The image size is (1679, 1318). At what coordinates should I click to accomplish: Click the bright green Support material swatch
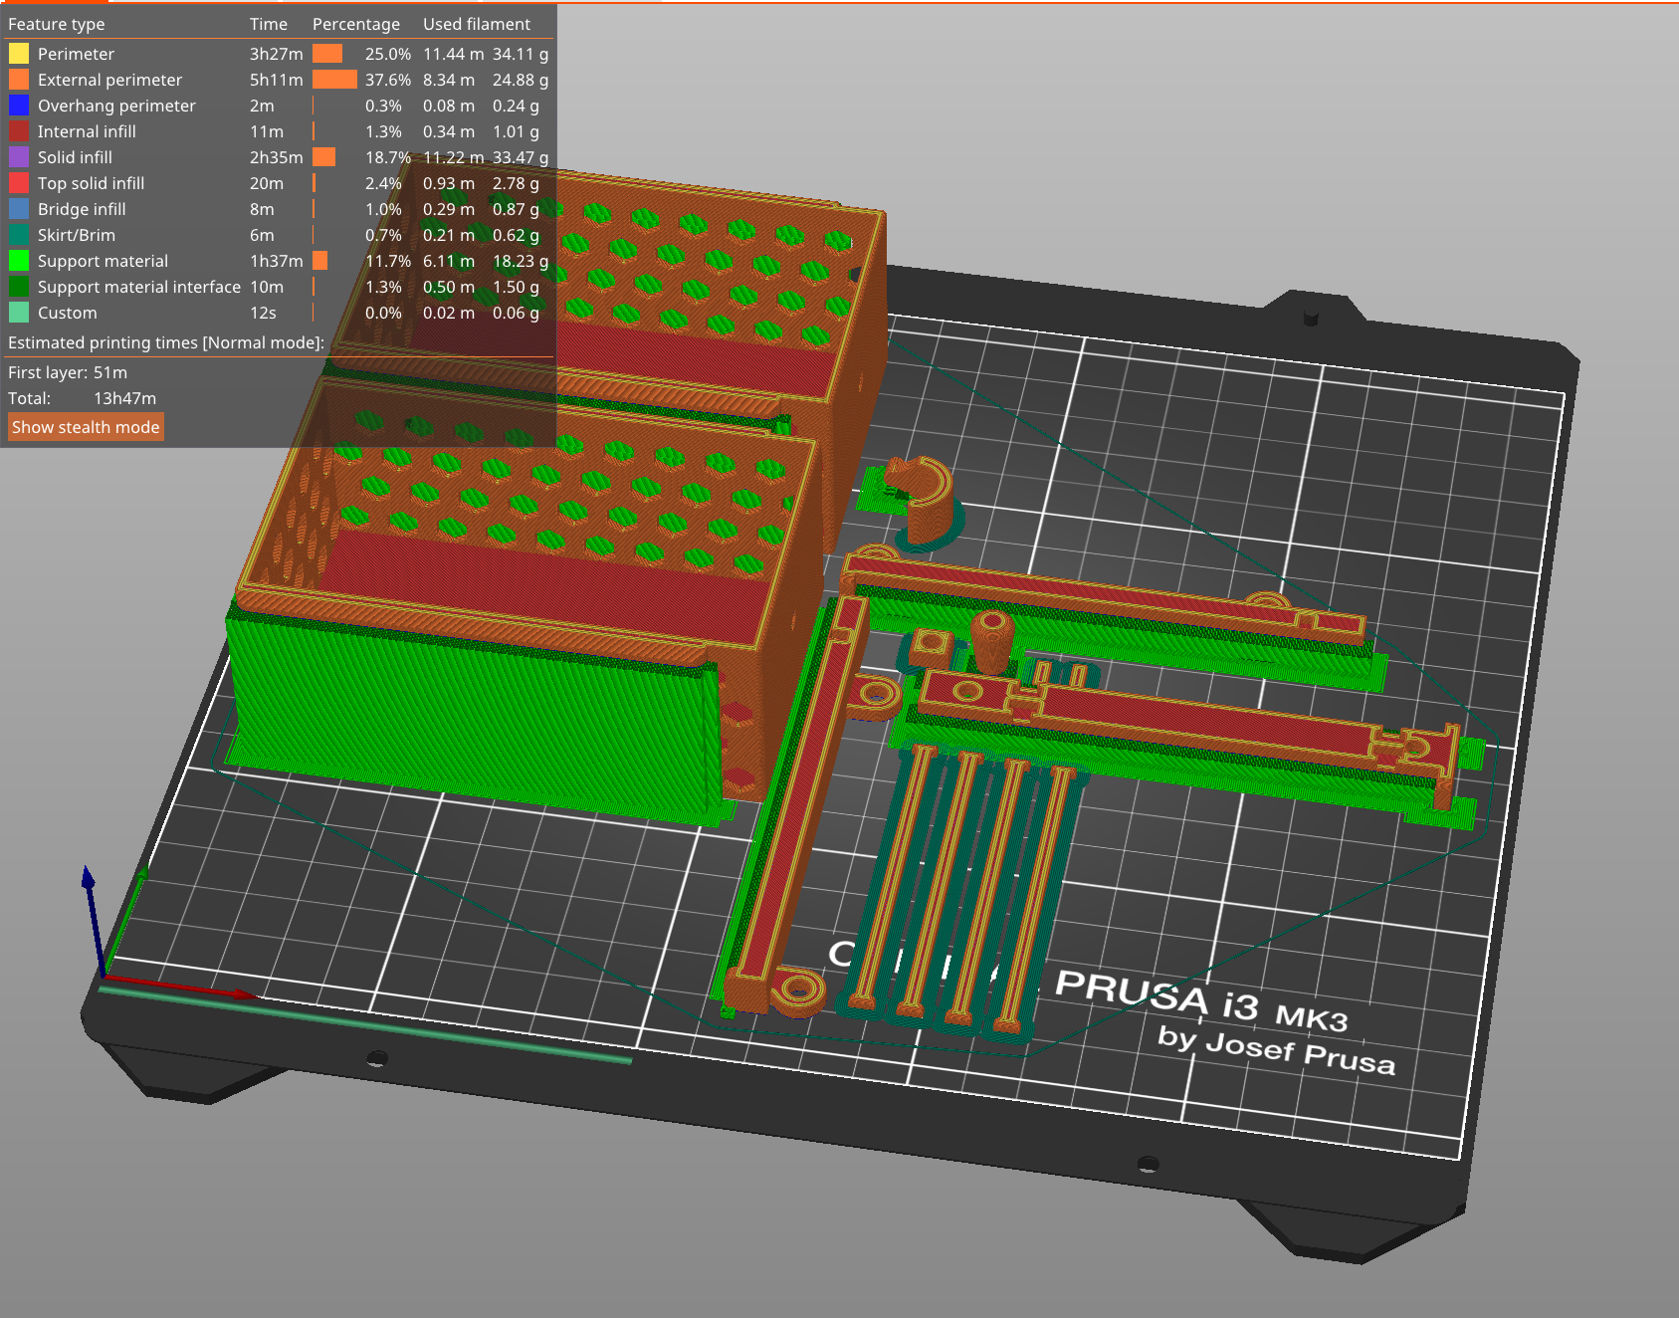click(19, 261)
